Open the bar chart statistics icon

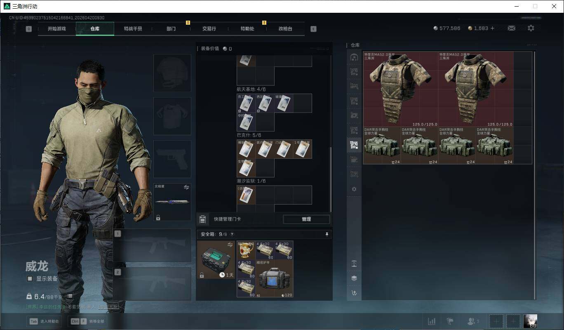point(432,321)
